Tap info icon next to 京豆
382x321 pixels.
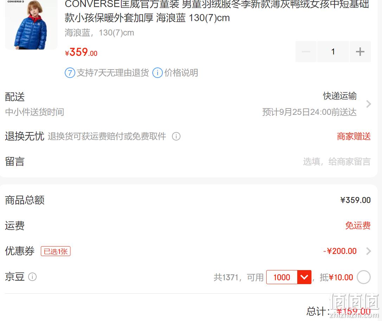pos(32,277)
